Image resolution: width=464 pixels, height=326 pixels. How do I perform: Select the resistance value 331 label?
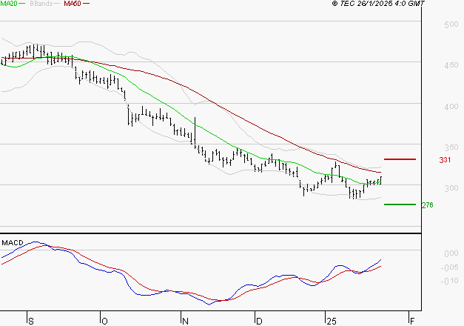pos(445,160)
